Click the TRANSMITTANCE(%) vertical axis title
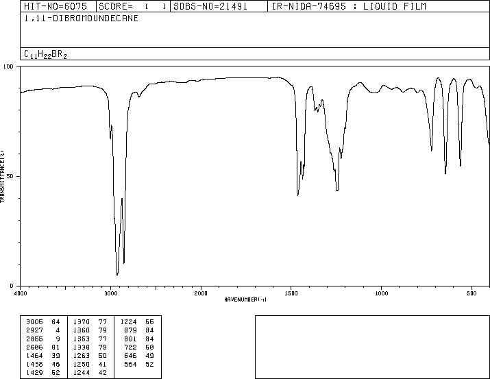Viewport: 490px width, 379px height. [2, 177]
